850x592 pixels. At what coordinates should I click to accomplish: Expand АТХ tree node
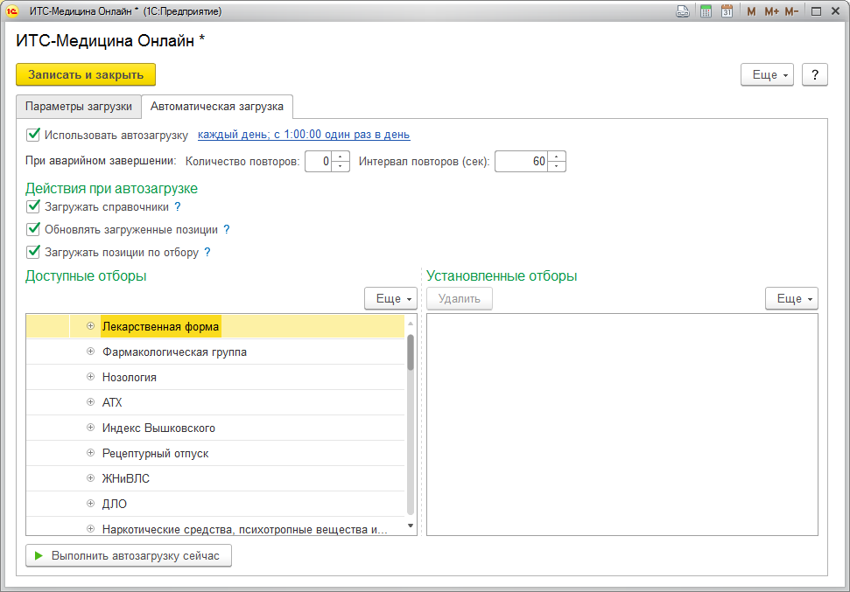tap(90, 402)
